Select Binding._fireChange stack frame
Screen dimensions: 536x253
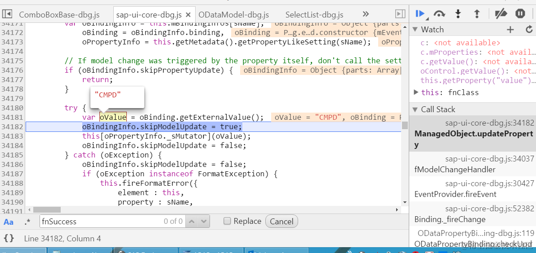473,214
